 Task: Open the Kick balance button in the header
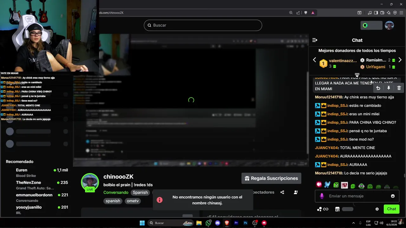371,25
